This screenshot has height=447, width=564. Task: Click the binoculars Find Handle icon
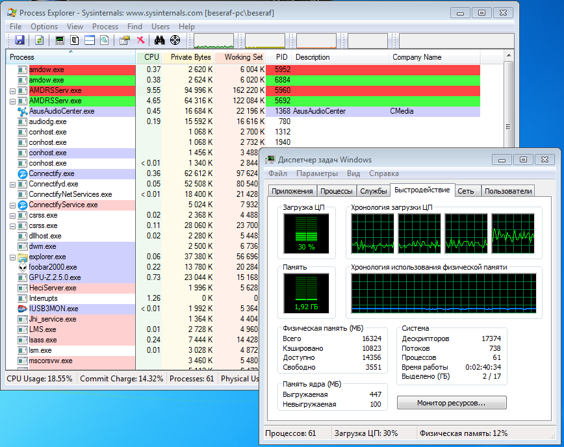pyautogui.click(x=159, y=40)
